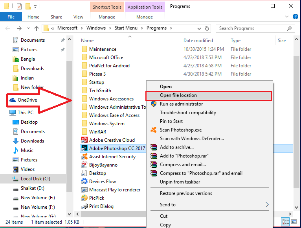Sort by the Size column header

pos(282,41)
